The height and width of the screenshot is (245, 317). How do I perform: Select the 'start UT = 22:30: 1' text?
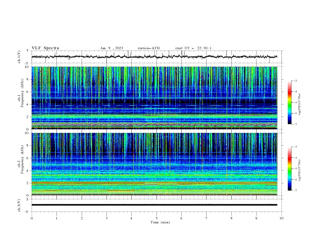point(193,48)
